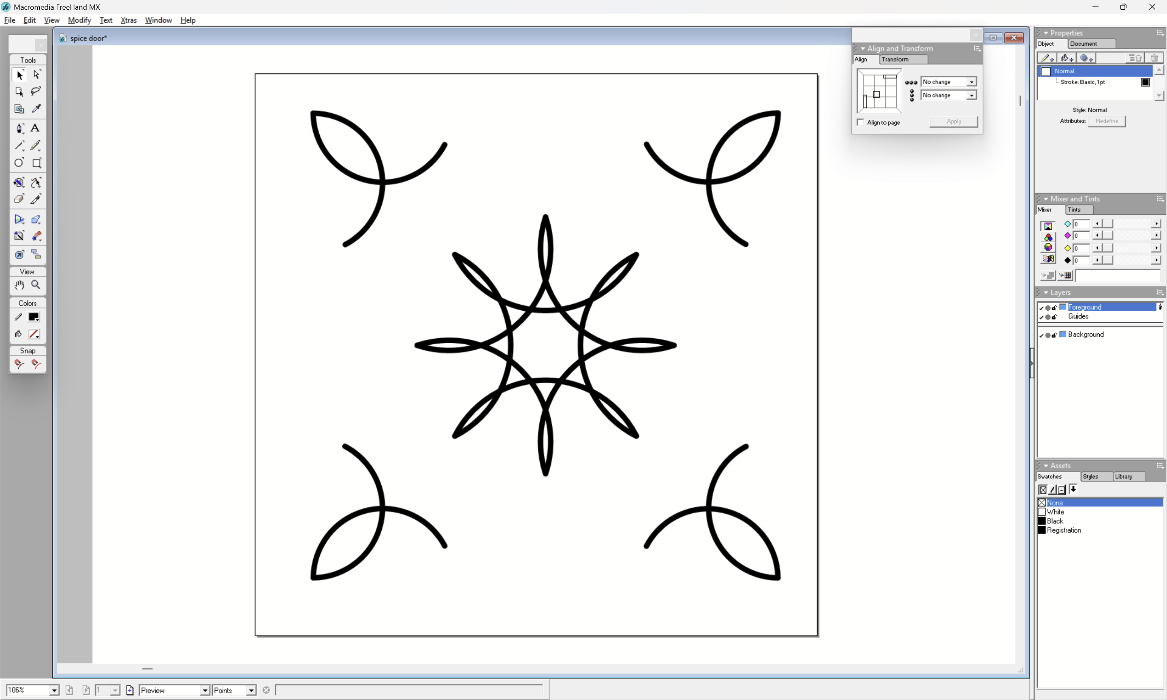Viewport: 1167px width, 700px height.
Task: Activate the Hand tool
Action: [x=19, y=285]
